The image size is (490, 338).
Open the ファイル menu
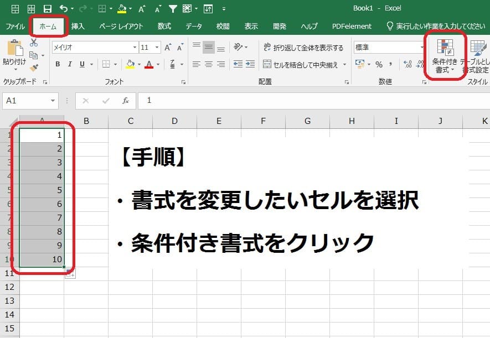point(15,25)
